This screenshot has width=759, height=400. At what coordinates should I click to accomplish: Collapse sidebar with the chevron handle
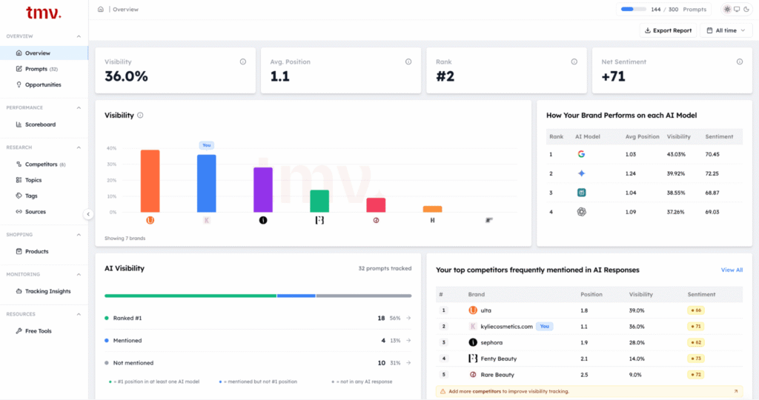tap(88, 214)
